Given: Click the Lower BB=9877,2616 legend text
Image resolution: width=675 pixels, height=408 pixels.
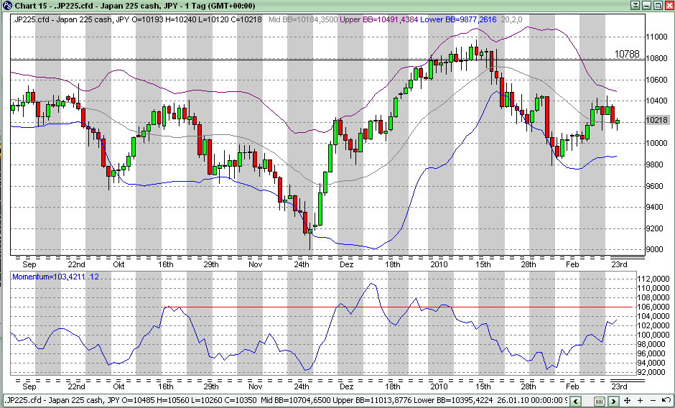Looking at the screenshot, I should [x=458, y=19].
